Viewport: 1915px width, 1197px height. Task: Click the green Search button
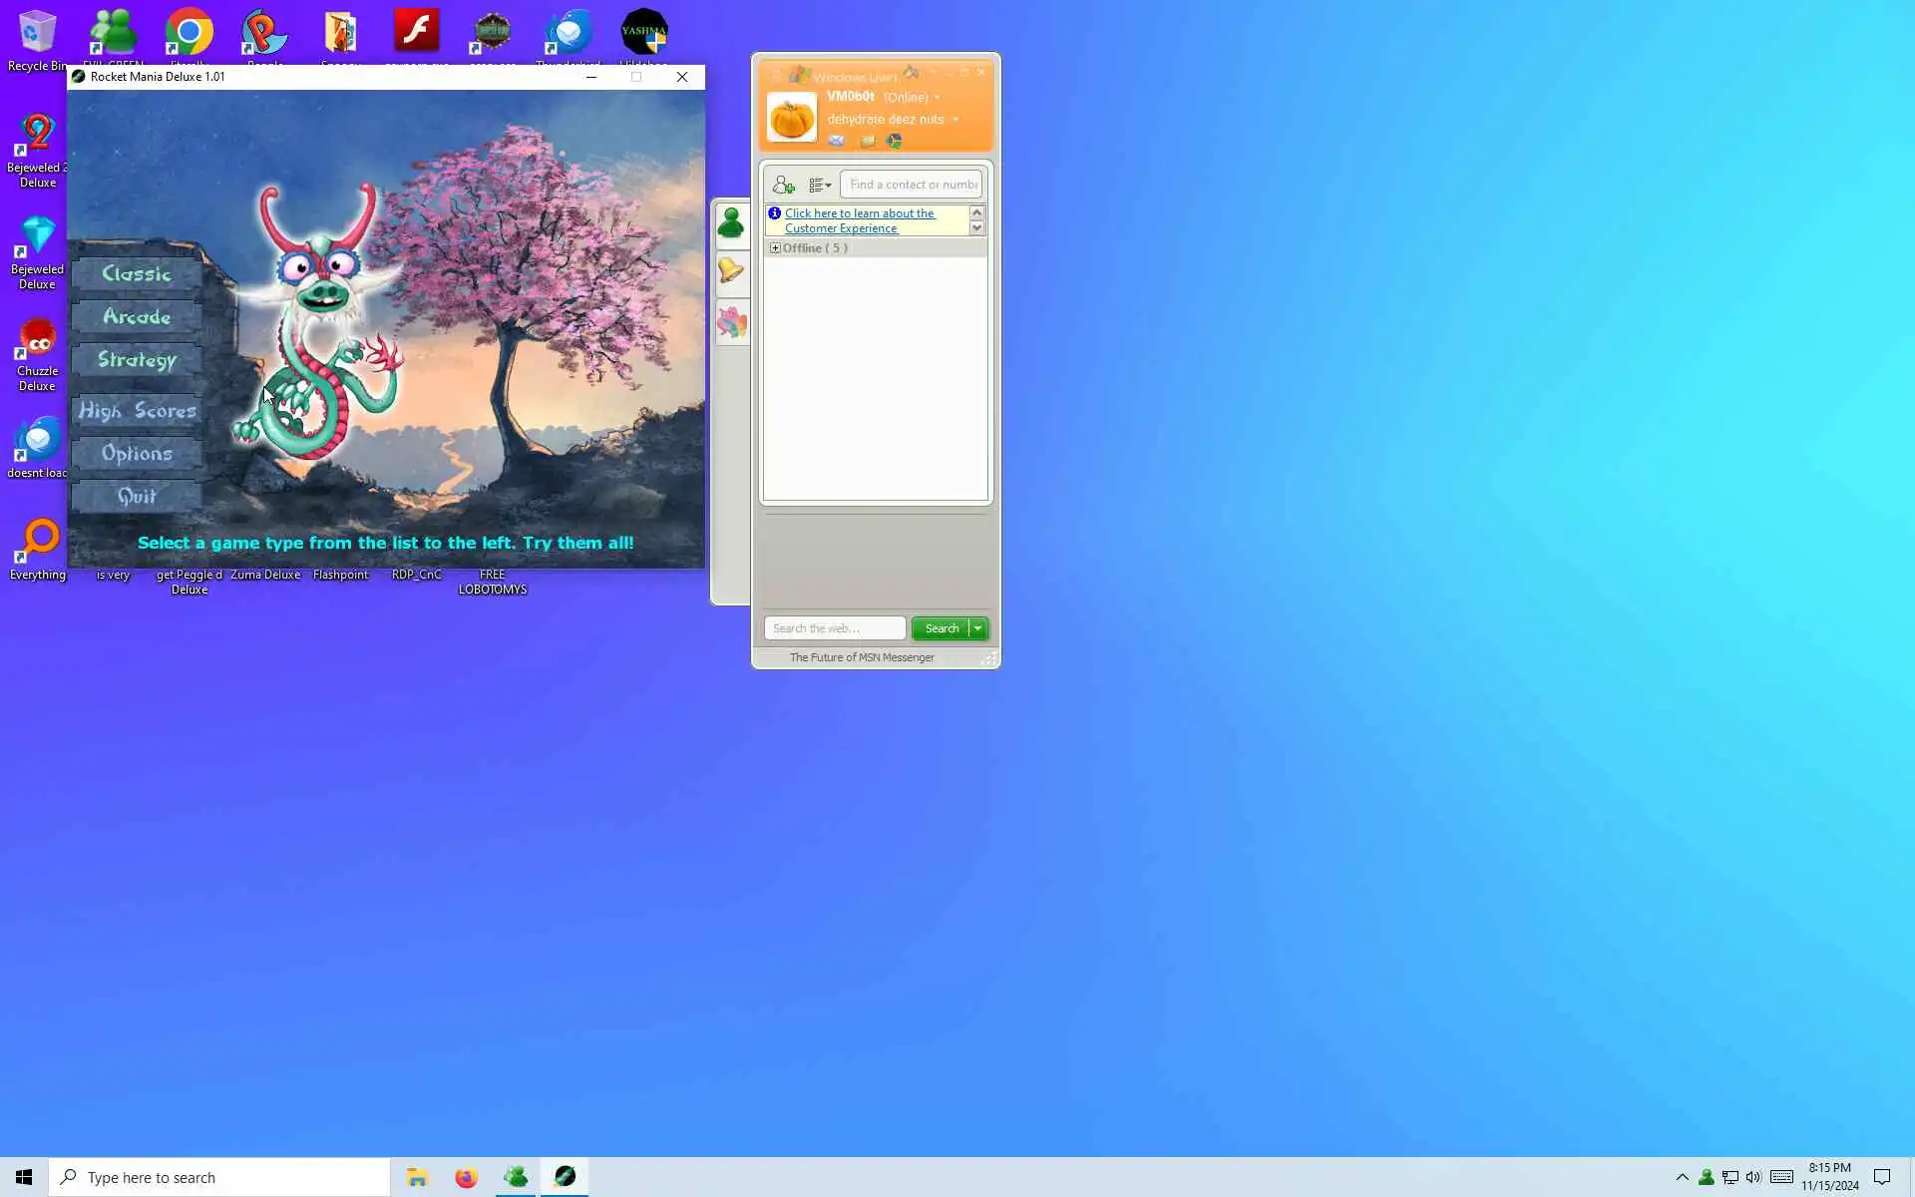[941, 628]
